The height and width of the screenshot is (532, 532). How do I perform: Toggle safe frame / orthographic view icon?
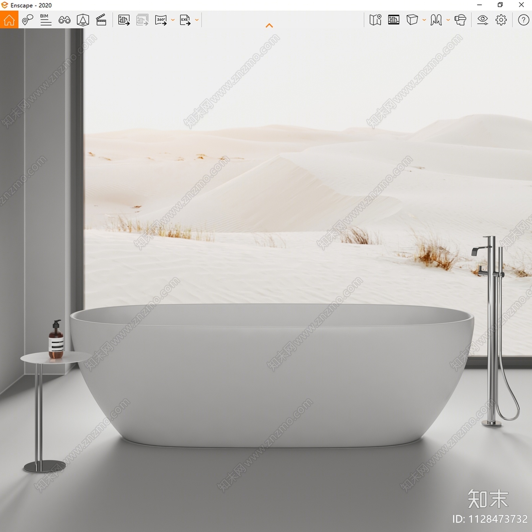[x=83, y=20]
